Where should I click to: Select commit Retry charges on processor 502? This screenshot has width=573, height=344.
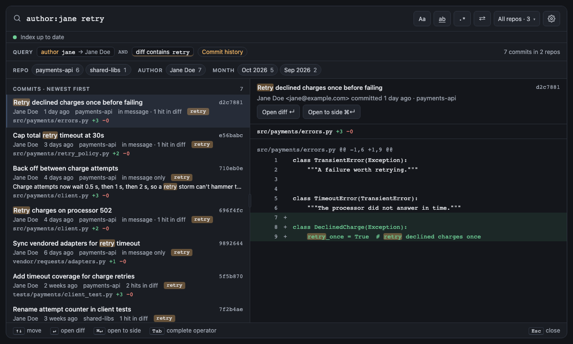(128, 219)
